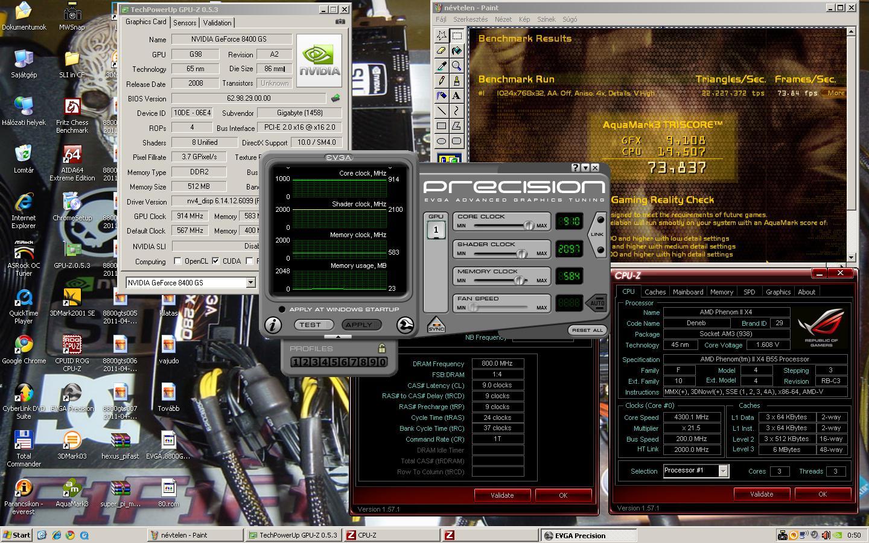Collapse the Precision profiles panel arrow
This screenshot has width=869, height=543.
[339, 337]
